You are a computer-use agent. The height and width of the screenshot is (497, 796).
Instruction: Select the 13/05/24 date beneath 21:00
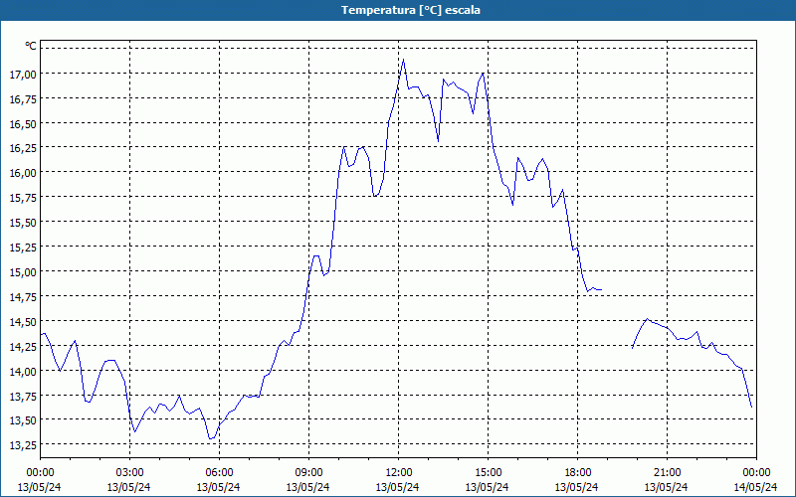(667, 487)
